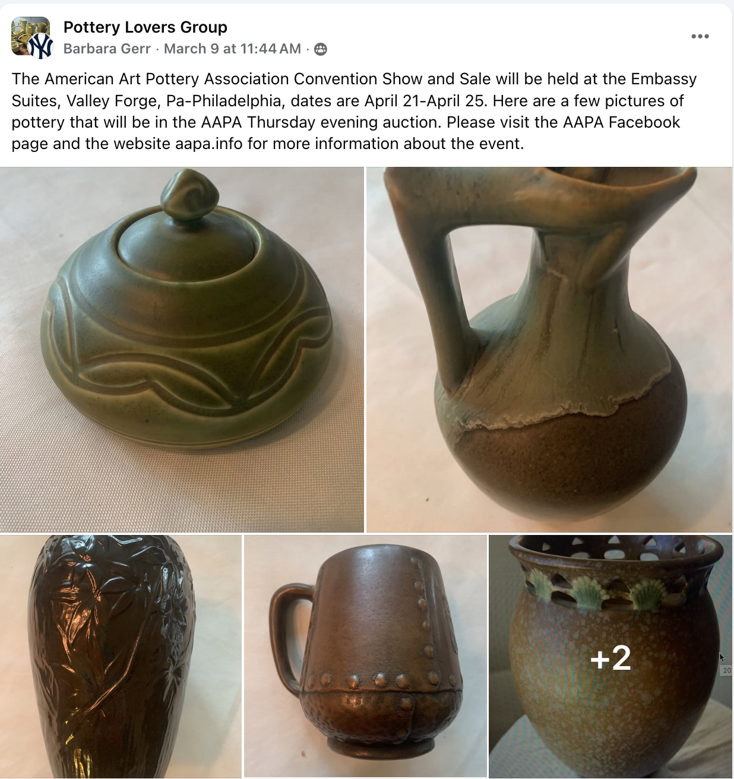Click the group audience icon beside timestamp
The width and height of the screenshot is (734, 779).
point(321,49)
